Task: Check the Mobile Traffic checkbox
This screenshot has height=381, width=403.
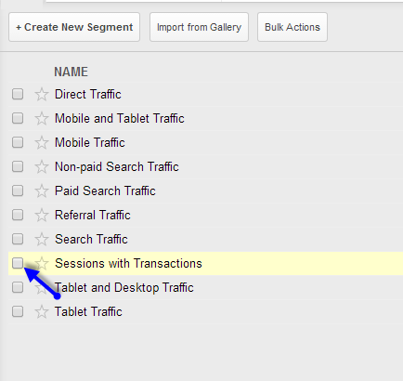Action: [18, 142]
